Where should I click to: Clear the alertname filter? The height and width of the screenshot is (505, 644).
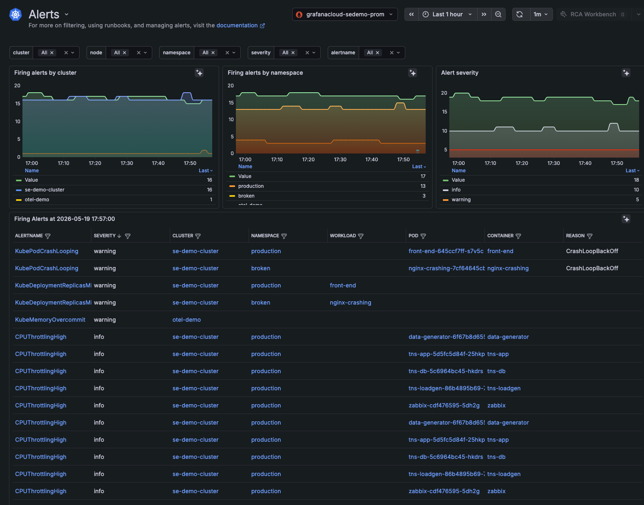(391, 53)
